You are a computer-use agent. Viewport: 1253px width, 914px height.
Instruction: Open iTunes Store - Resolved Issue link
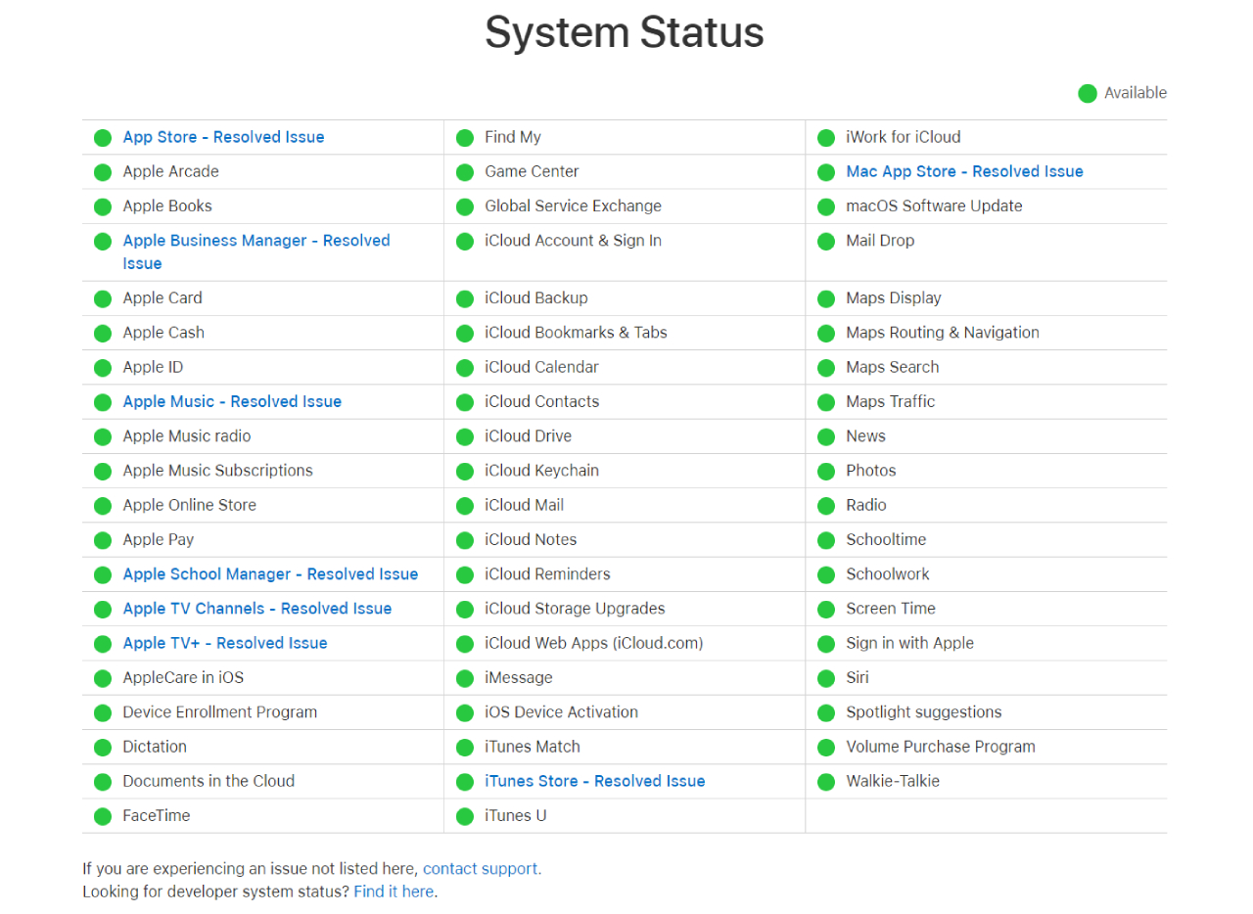(x=594, y=781)
